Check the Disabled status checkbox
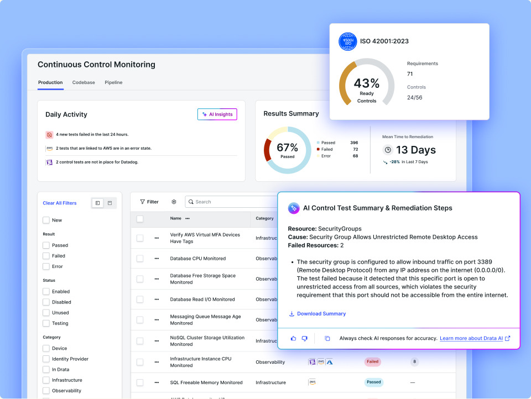Screen dimensions: 531x399 [46, 302]
